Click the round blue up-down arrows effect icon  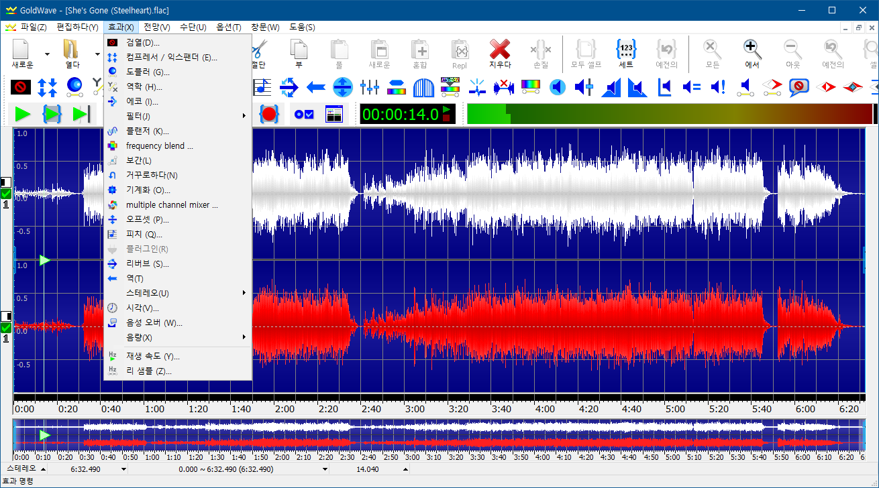click(343, 86)
